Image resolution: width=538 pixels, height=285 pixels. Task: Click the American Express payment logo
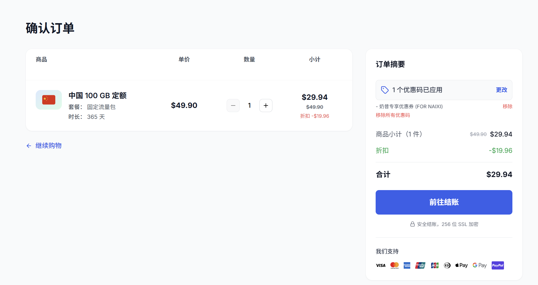tap(407, 265)
